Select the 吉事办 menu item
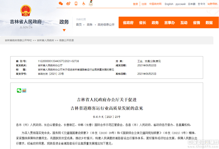219x149 pixels. pyautogui.click(x=169, y=23)
